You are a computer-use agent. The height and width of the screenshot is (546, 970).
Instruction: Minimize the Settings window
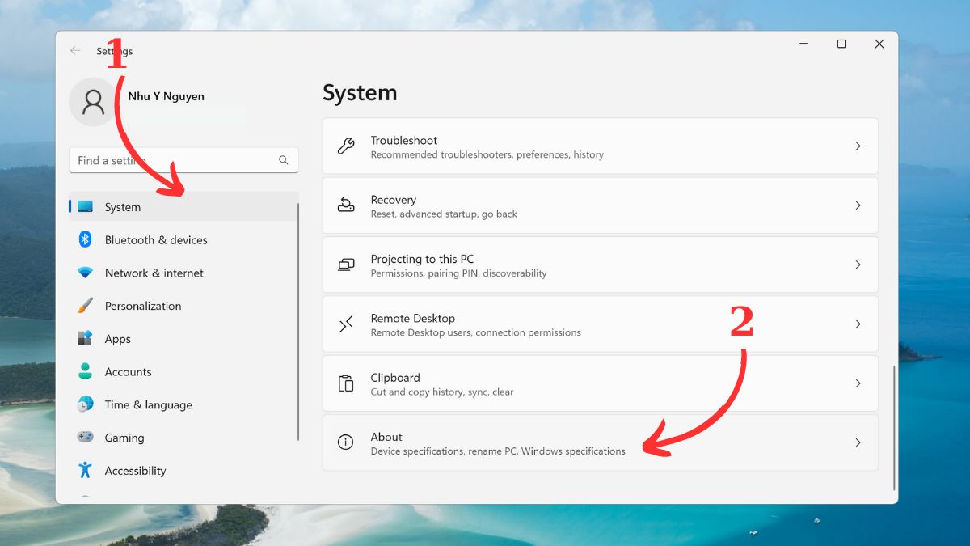[803, 44]
